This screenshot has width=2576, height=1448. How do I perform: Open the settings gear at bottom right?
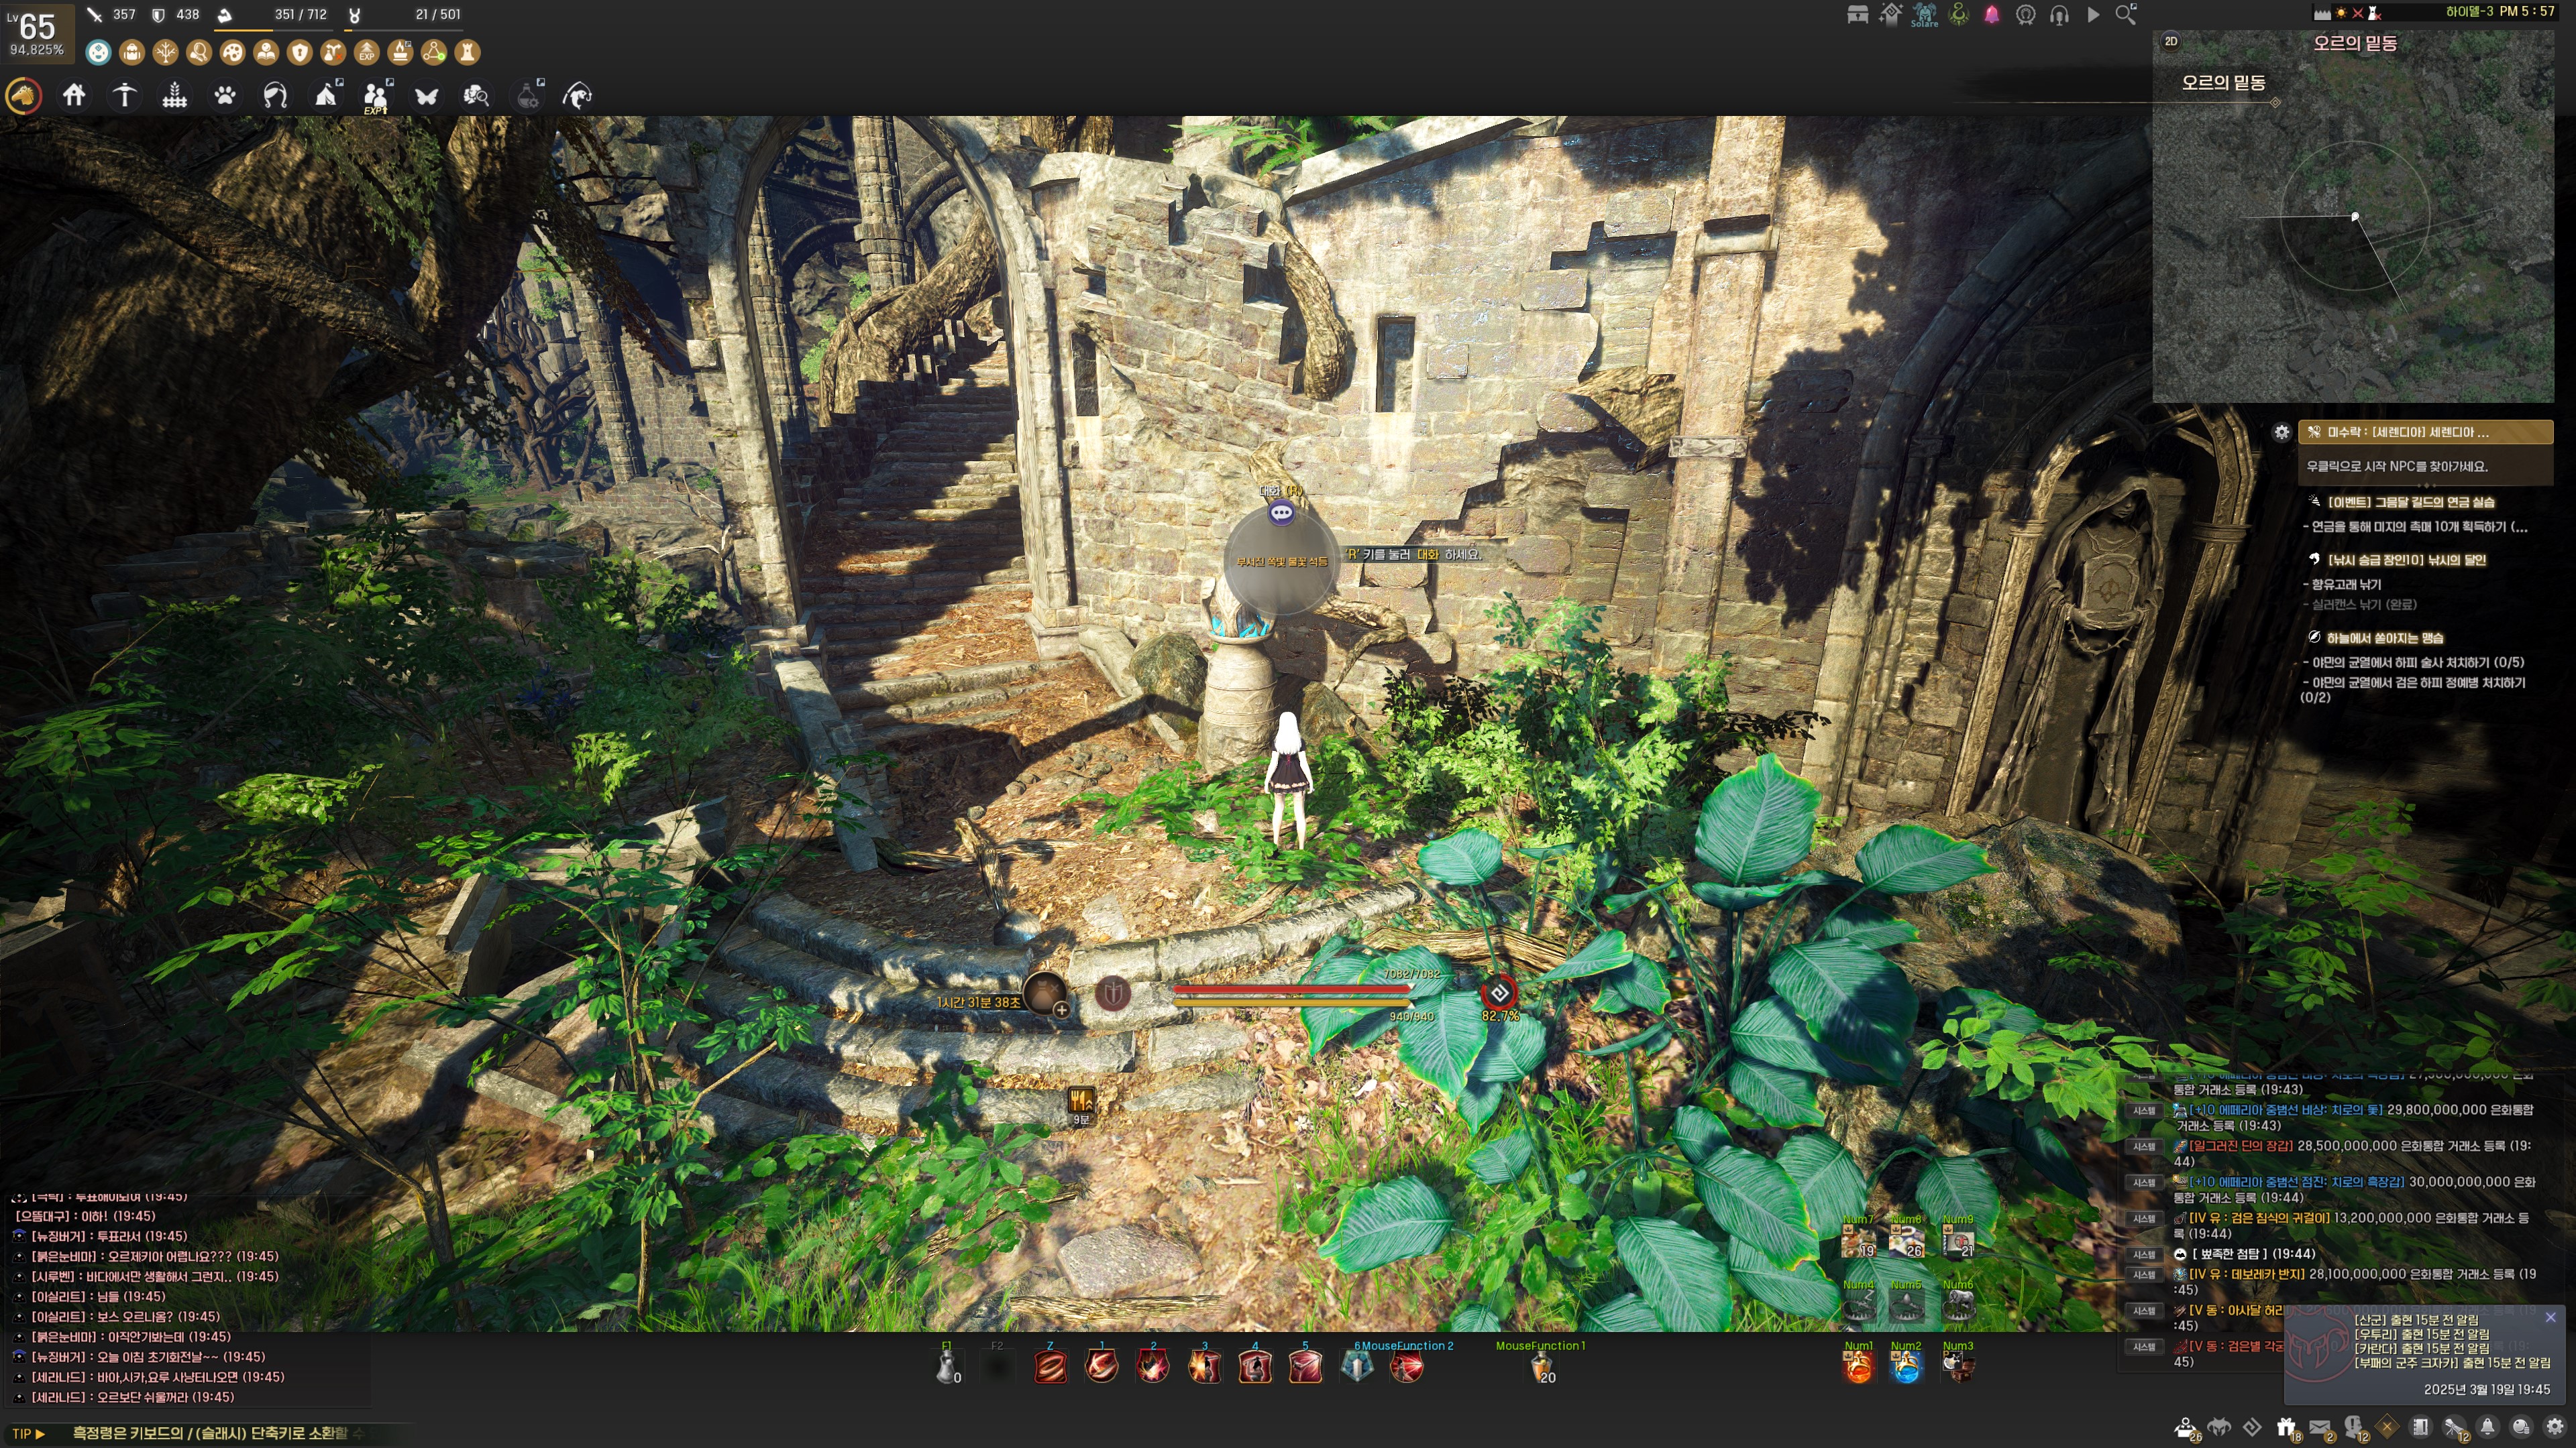[2555, 1427]
